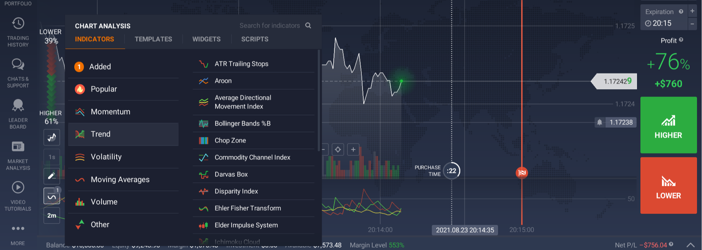Switch to the Templates tab
This screenshot has width=702, height=250.
point(154,39)
